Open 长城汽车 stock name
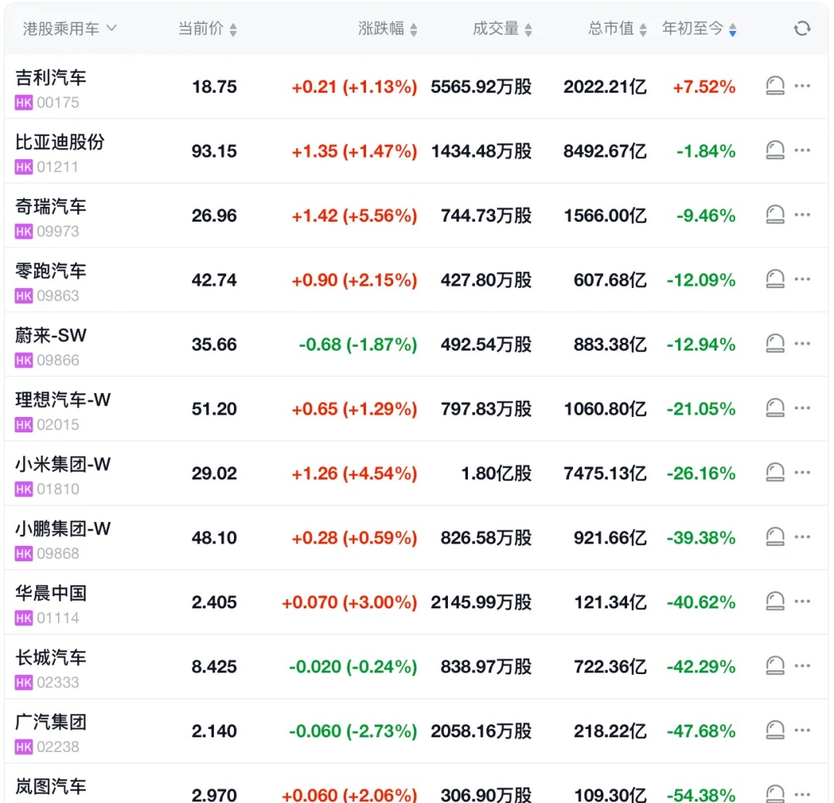Viewport: 834px width, 803px height. 50,658
